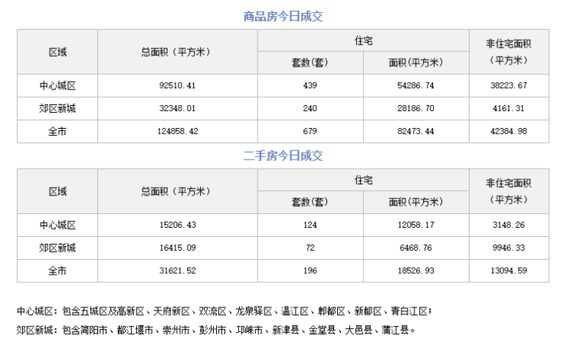The width and height of the screenshot is (567, 355).
Task: Click the 商品房今日成交 title
Action: pyautogui.click(x=283, y=16)
